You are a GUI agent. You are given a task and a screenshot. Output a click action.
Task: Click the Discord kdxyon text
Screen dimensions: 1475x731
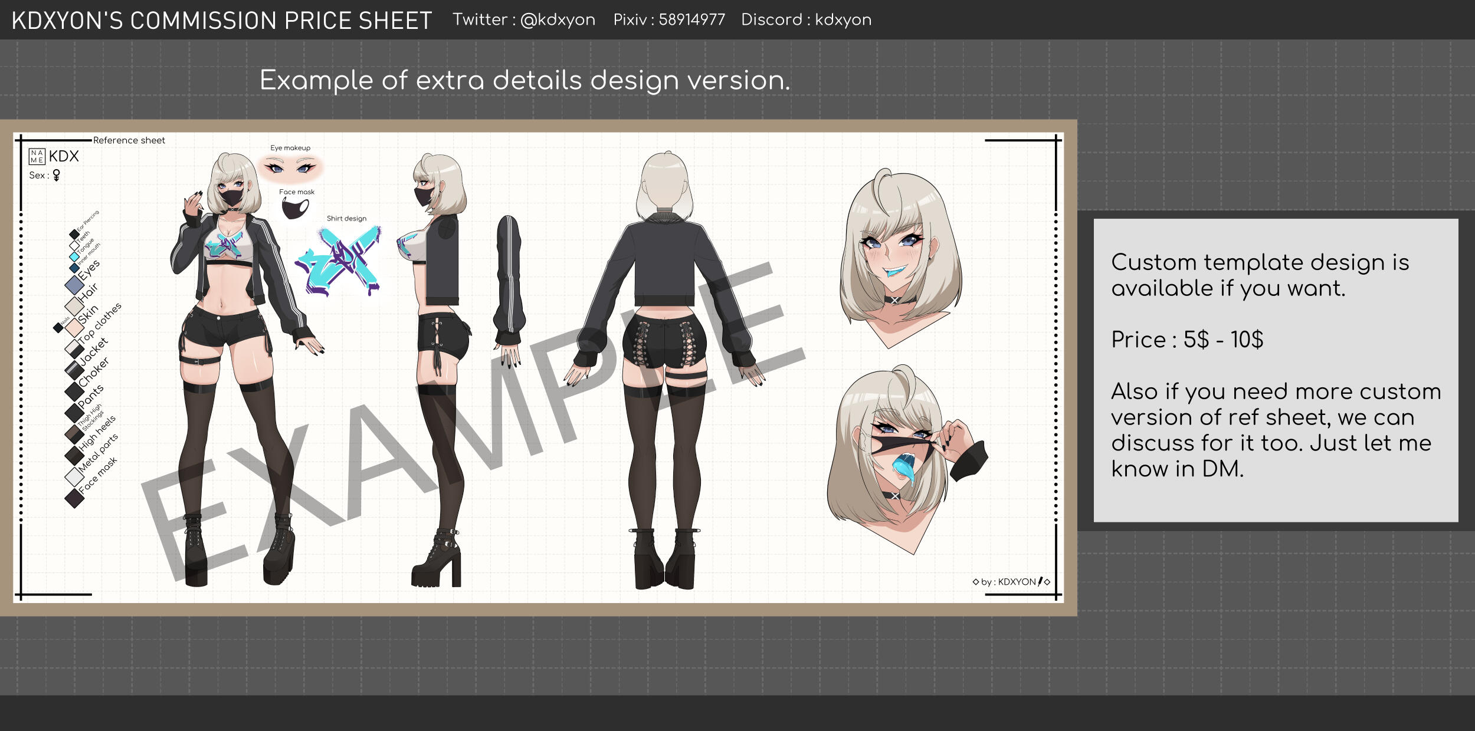[805, 19]
